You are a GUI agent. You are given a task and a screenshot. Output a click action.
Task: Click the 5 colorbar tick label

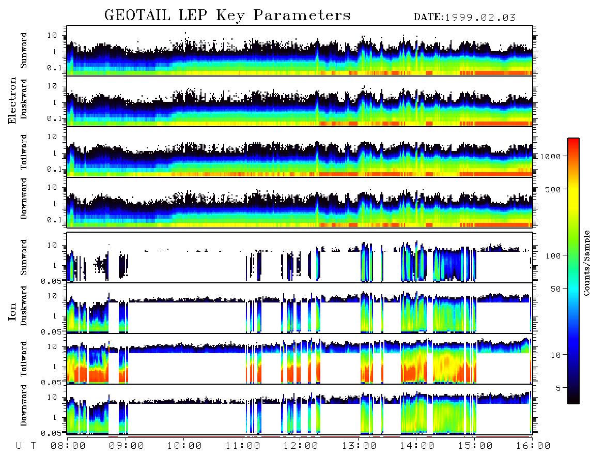558,388
